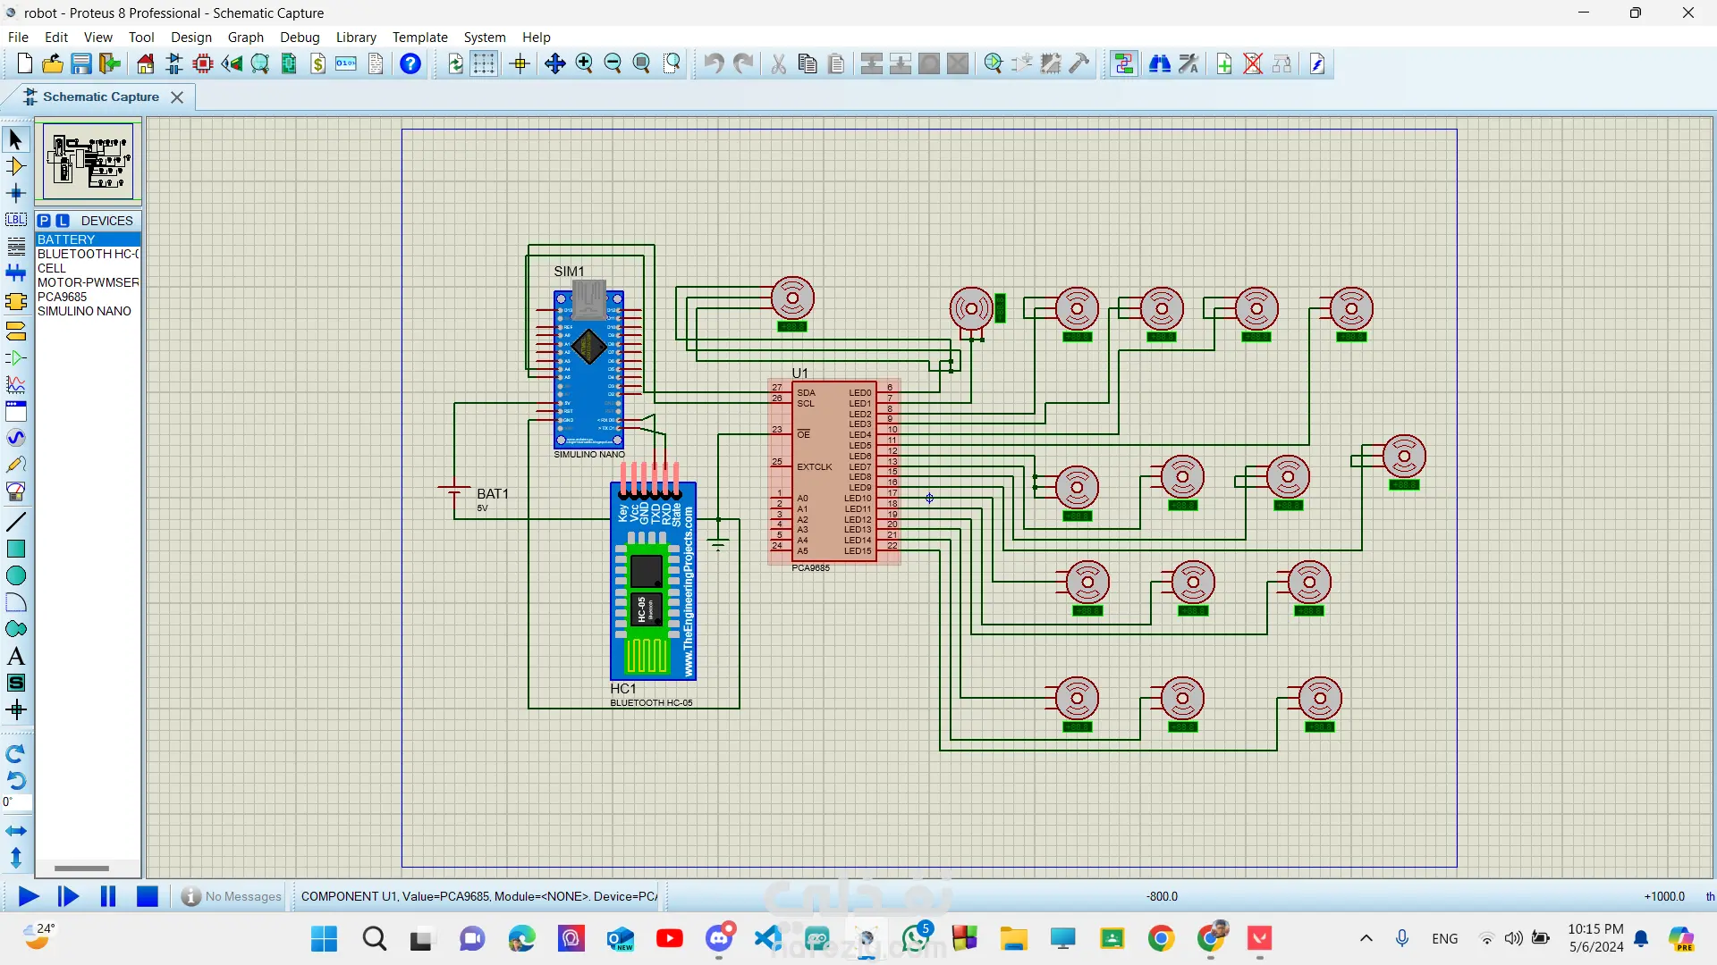Click the electrical rules check icon
The width and height of the screenshot is (1717, 965).
tap(1317, 63)
